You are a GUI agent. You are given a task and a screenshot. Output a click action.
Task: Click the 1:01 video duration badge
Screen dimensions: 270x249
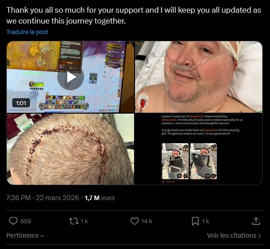(21, 103)
